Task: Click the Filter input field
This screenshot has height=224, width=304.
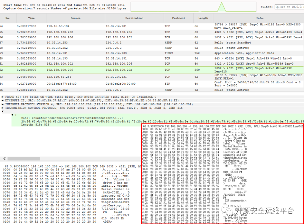Action: tap(289, 7)
